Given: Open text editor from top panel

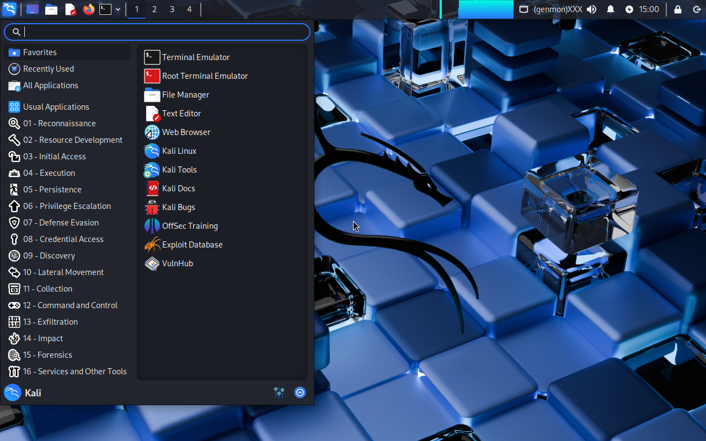Looking at the screenshot, I should pyautogui.click(x=70, y=9).
